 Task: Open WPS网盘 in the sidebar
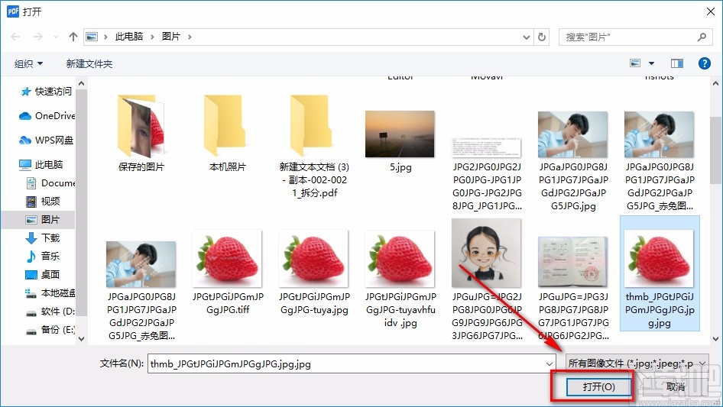click(46, 141)
